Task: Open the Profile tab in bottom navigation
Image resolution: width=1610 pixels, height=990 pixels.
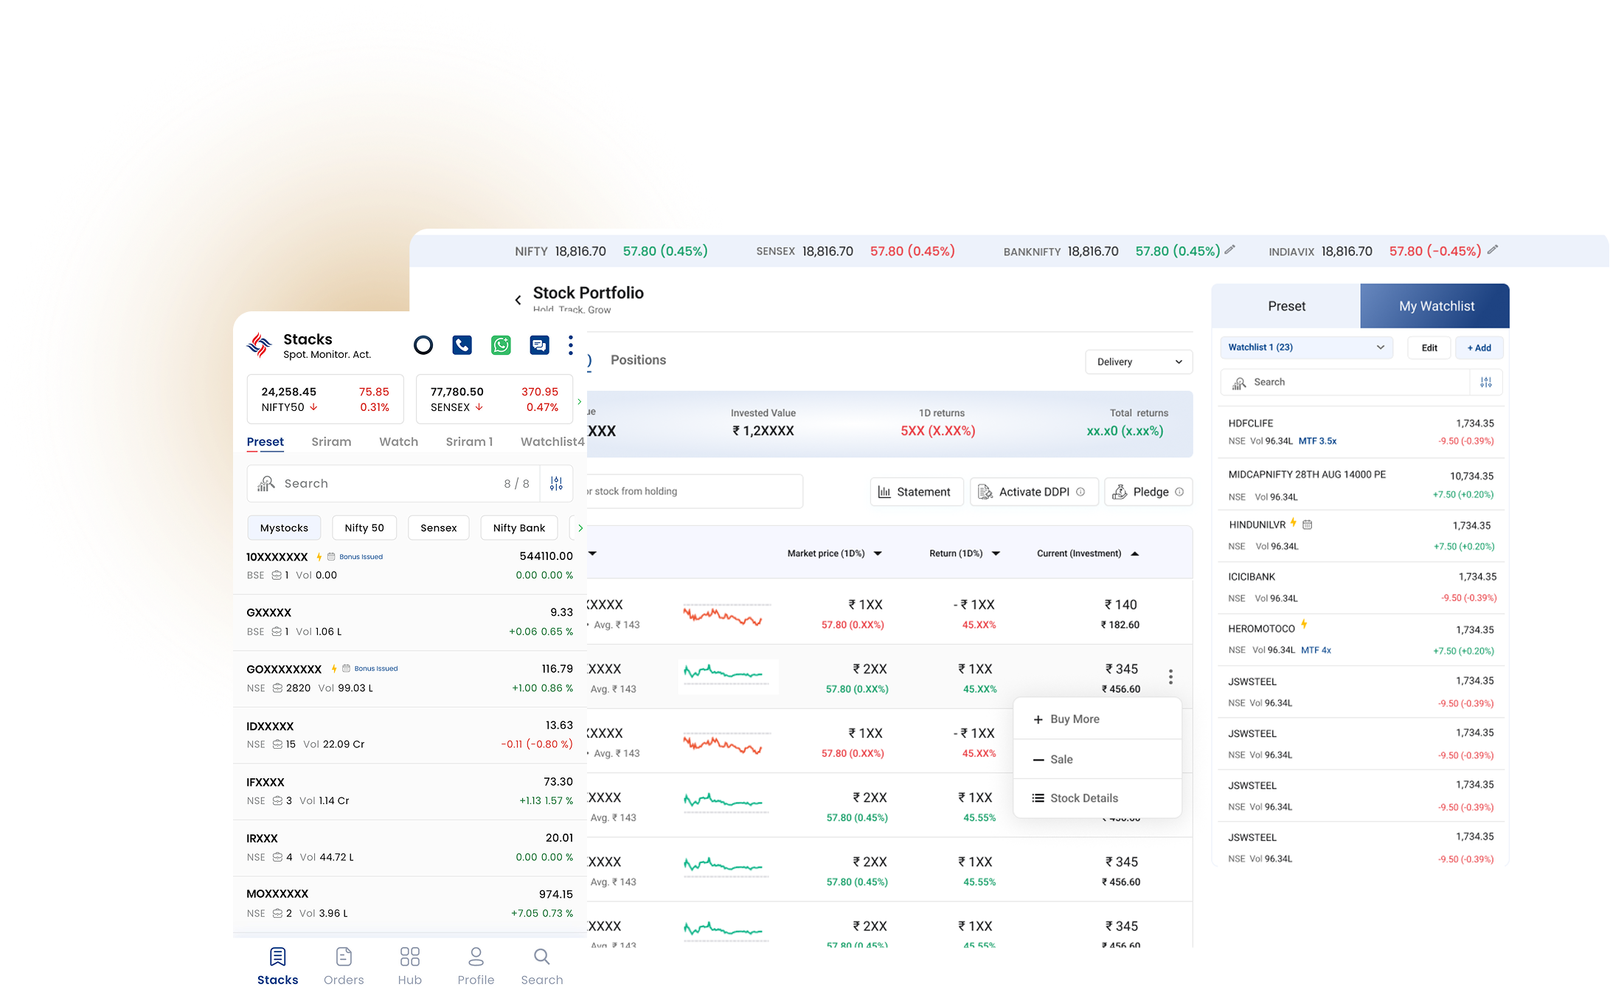Action: pyautogui.click(x=476, y=966)
